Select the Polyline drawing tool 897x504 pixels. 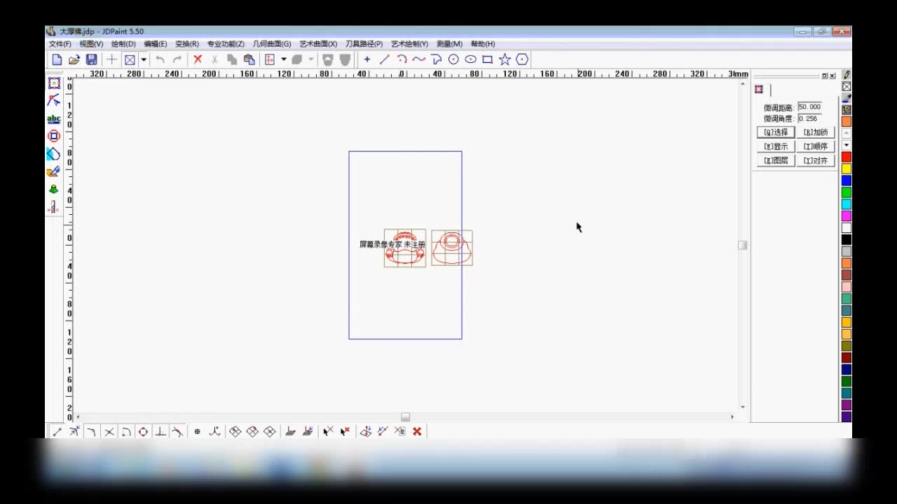pos(436,59)
